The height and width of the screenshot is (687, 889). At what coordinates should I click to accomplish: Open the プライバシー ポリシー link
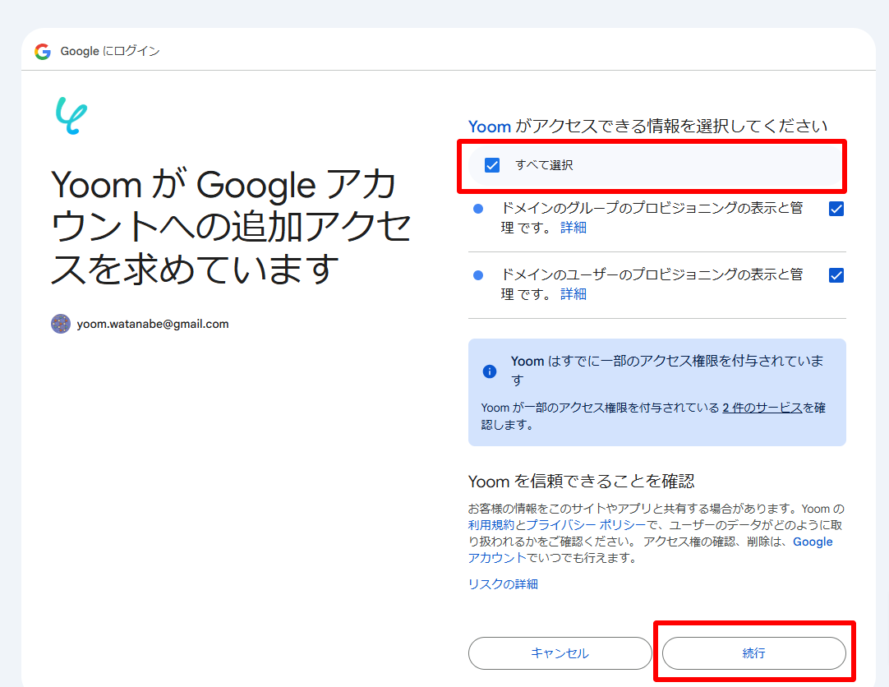tap(587, 525)
